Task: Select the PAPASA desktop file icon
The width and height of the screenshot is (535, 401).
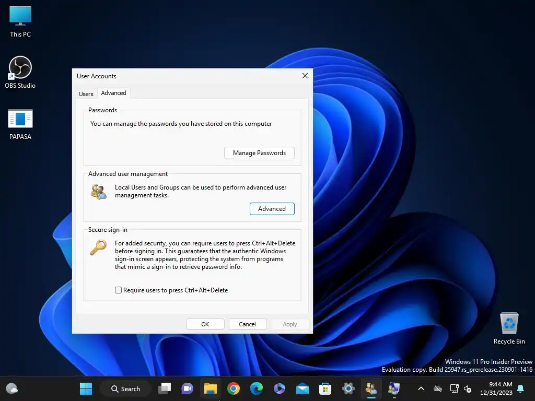Action: [x=20, y=124]
